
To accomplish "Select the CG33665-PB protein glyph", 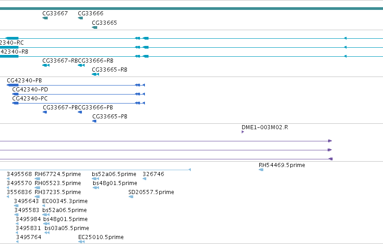I will pyautogui.click(x=94, y=121).
